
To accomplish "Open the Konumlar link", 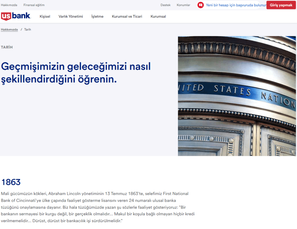I will point(183,5).
